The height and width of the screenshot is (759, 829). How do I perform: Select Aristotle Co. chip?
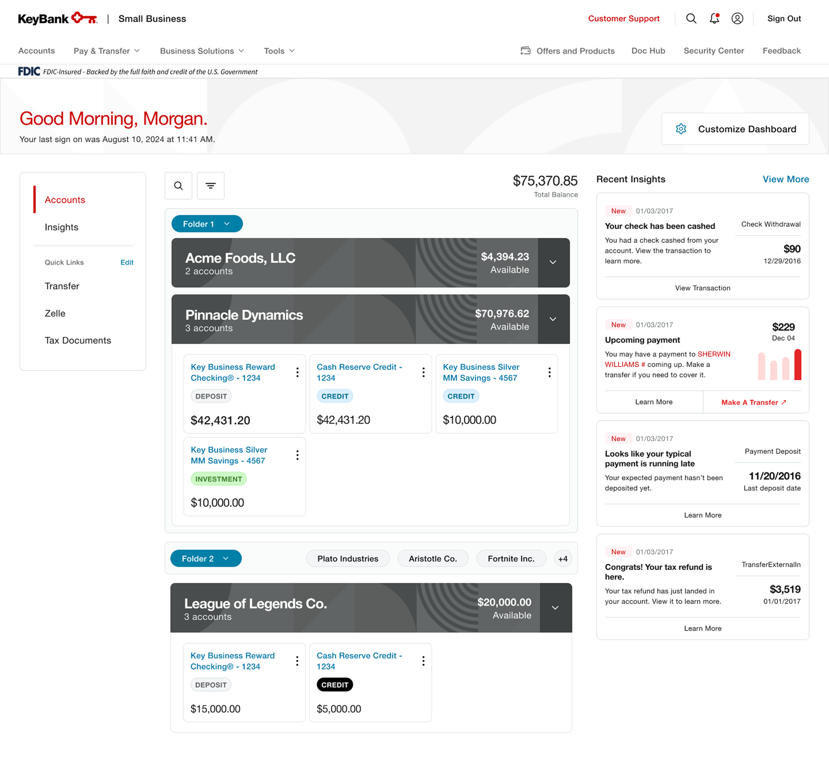click(432, 558)
